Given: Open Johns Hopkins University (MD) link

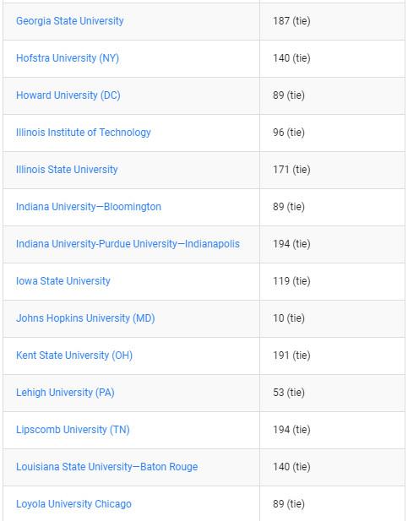Looking at the screenshot, I should 85,318.
